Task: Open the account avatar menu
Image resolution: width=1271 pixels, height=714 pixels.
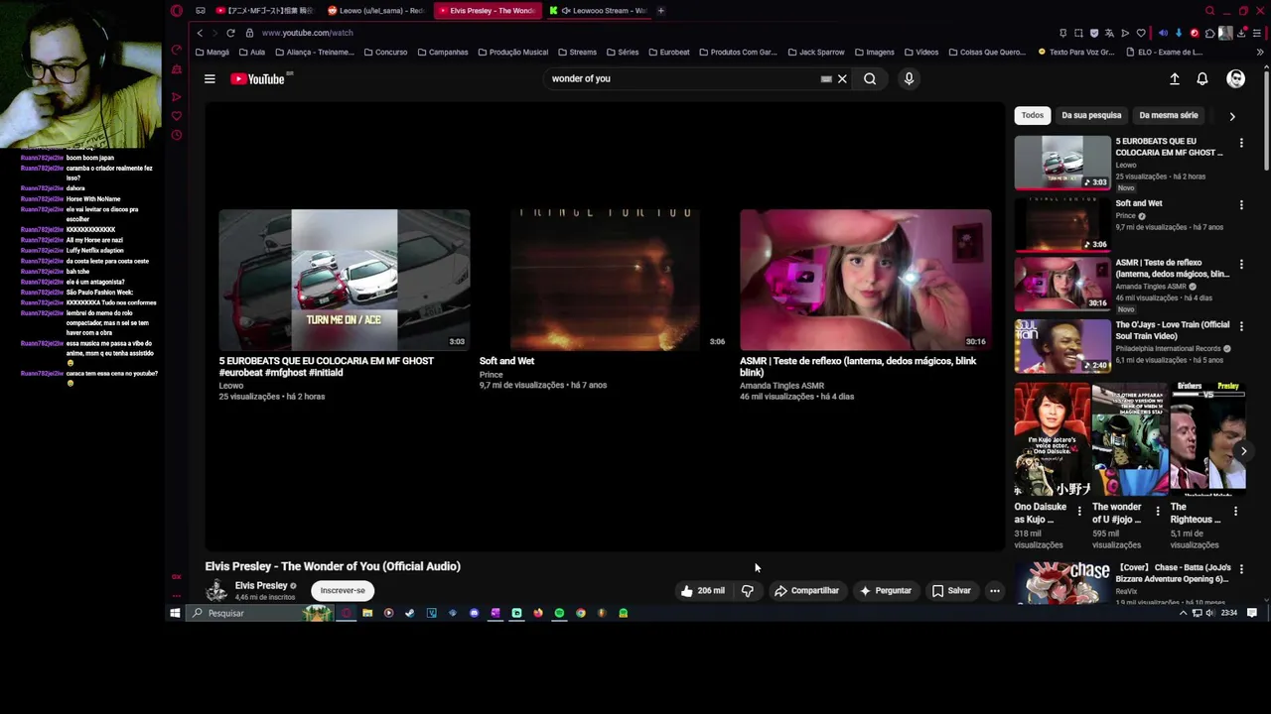Action: [x=1236, y=78]
